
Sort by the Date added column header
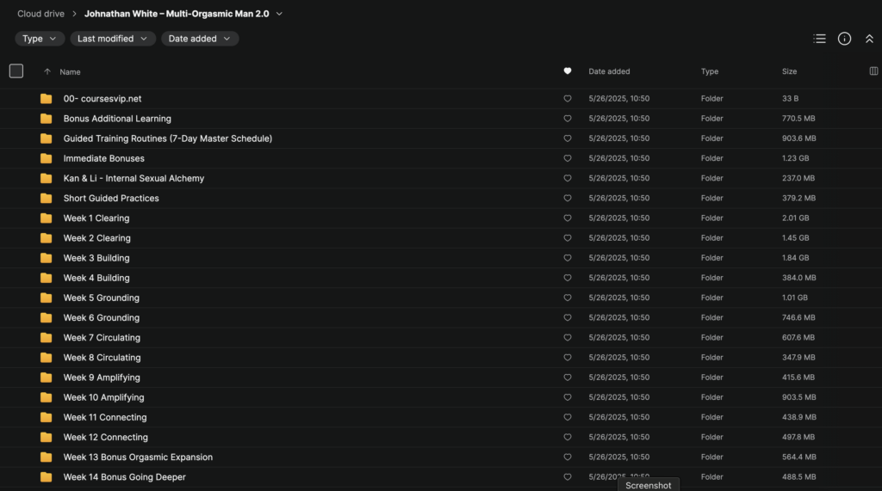(609, 71)
